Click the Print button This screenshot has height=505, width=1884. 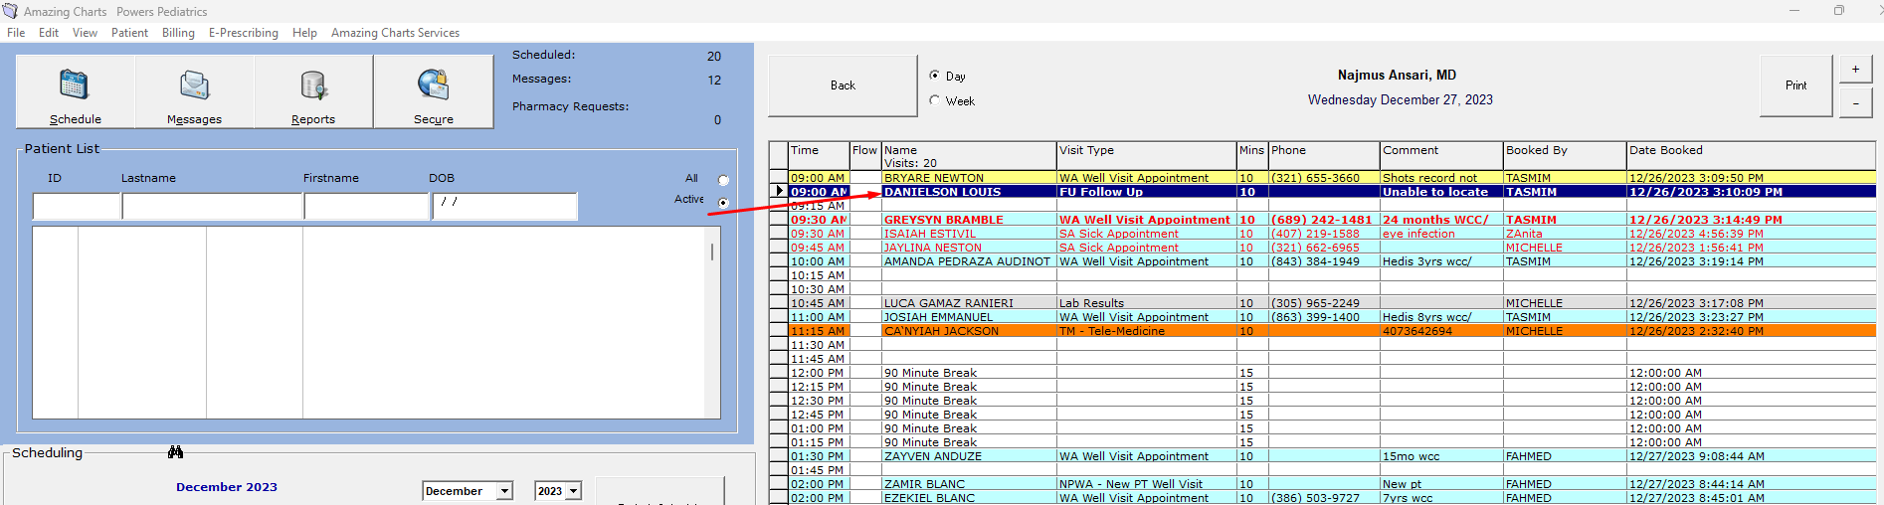pos(1795,85)
